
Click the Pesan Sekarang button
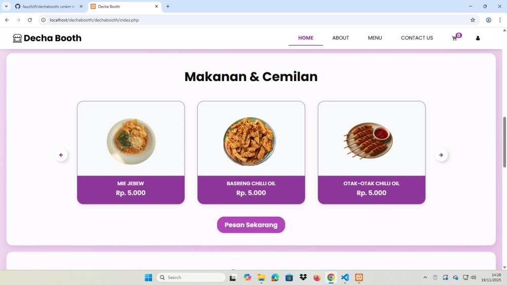tap(251, 225)
